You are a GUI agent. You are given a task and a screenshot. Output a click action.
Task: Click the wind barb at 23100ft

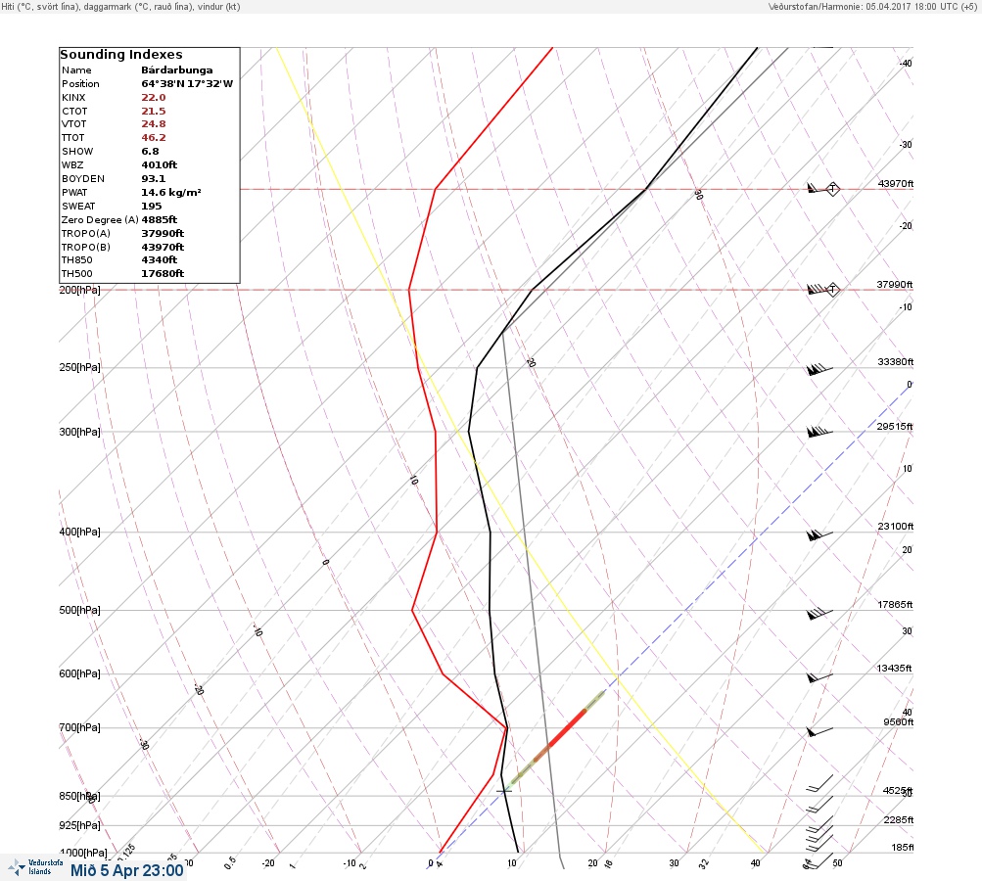pos(819,535)
